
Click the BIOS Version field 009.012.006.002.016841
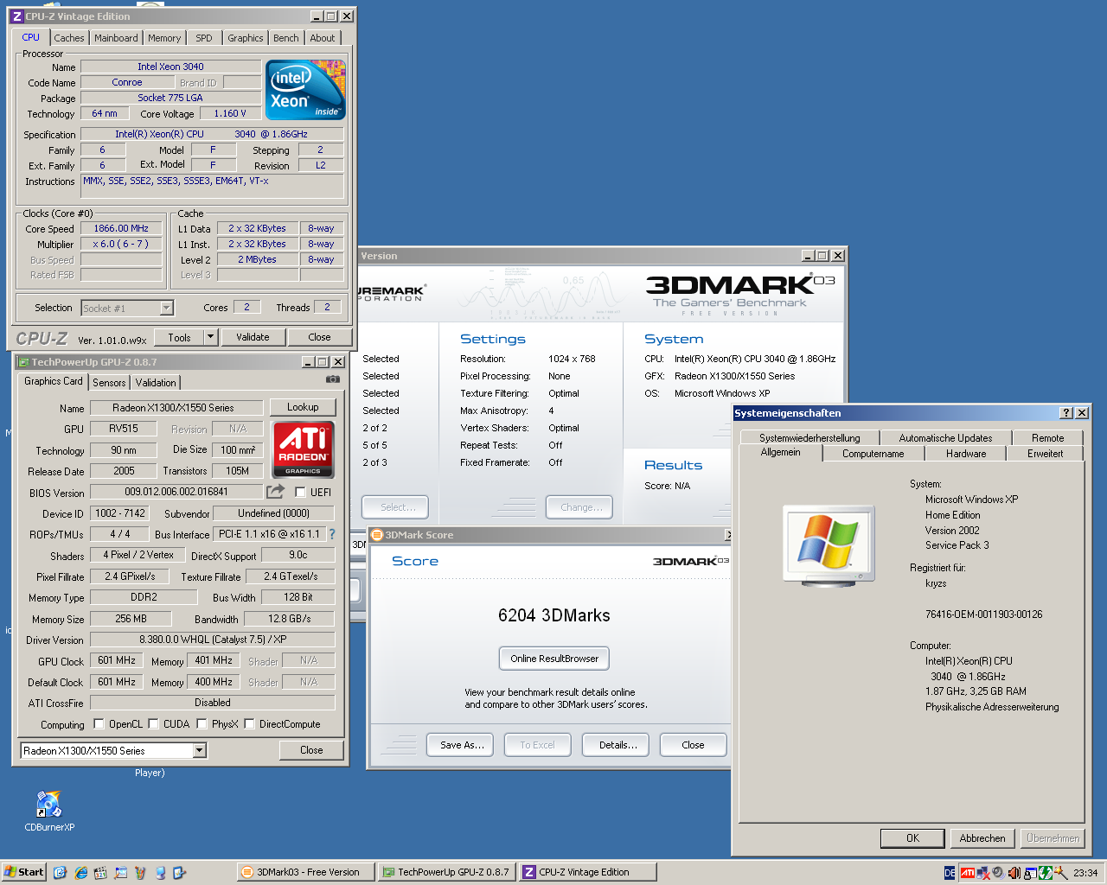(x=176, y=492)
